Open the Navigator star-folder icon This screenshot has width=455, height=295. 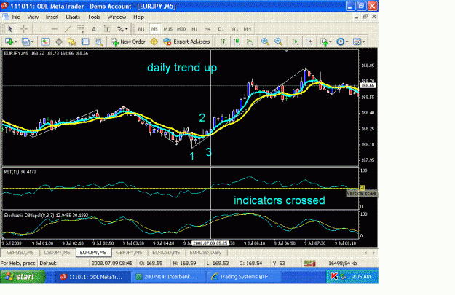[x=71, y=42]
